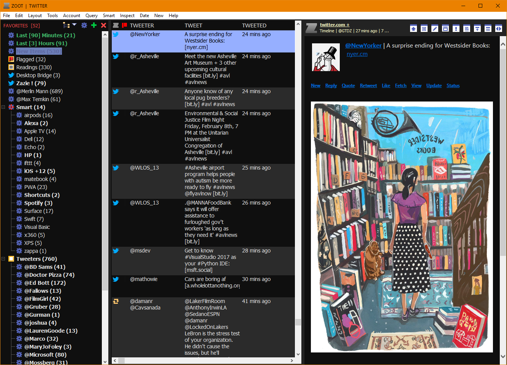The image size is (507, 365).
Task: Click the Reply link
Action: (331, 86)
